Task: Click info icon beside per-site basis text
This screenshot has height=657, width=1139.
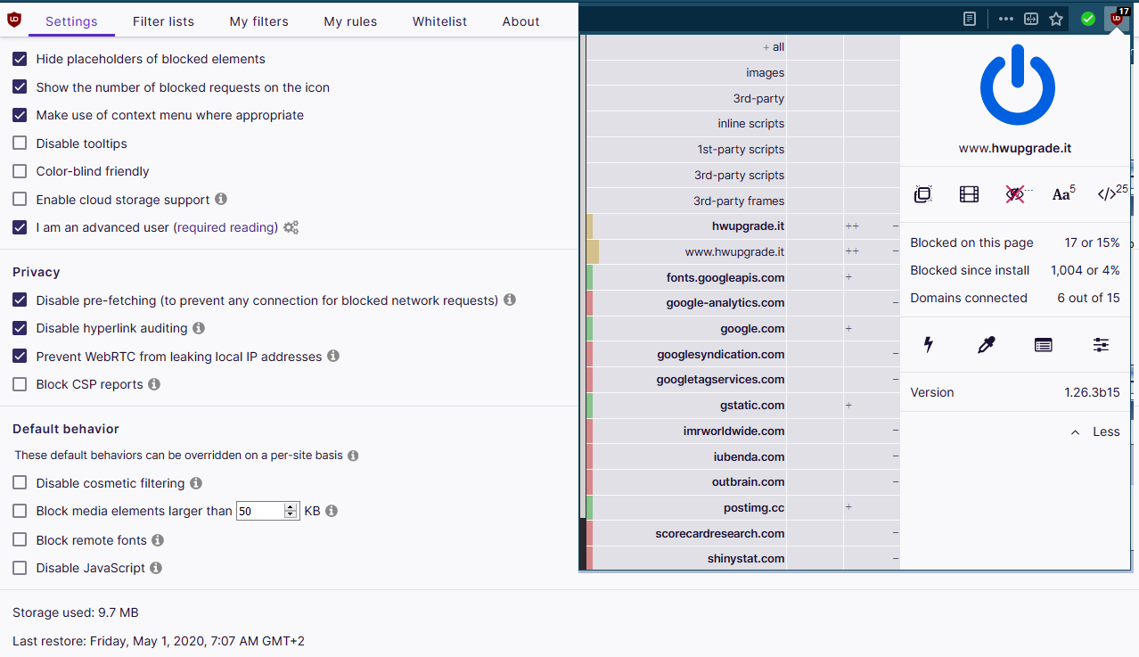Action: [x=353, y=456]
